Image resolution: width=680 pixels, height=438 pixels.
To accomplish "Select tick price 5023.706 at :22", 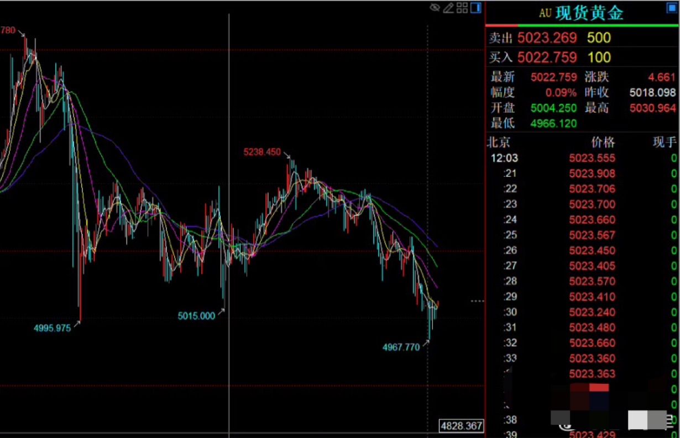I will coord(592,189).
